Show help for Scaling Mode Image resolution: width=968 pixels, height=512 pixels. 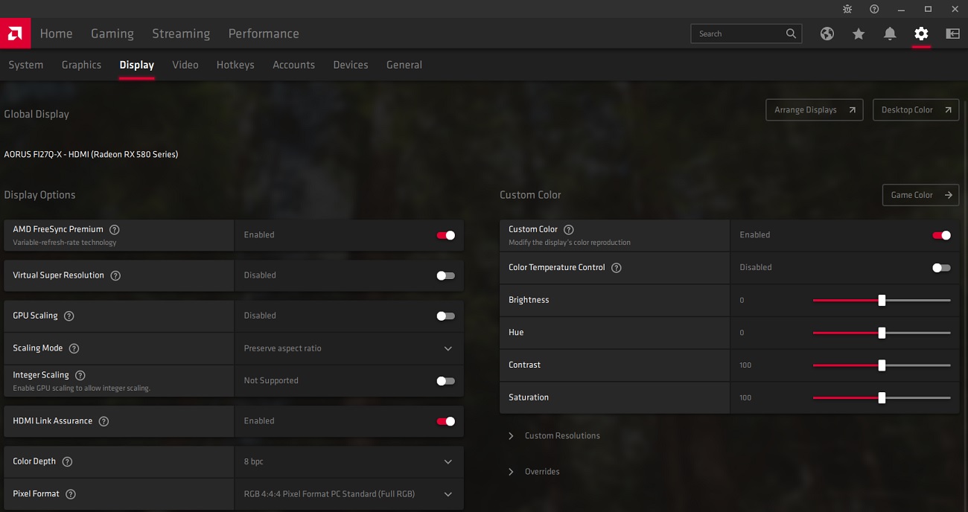74,348
